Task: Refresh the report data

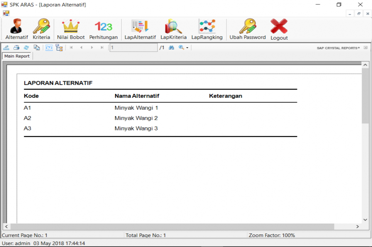Action: click(25, 47)
